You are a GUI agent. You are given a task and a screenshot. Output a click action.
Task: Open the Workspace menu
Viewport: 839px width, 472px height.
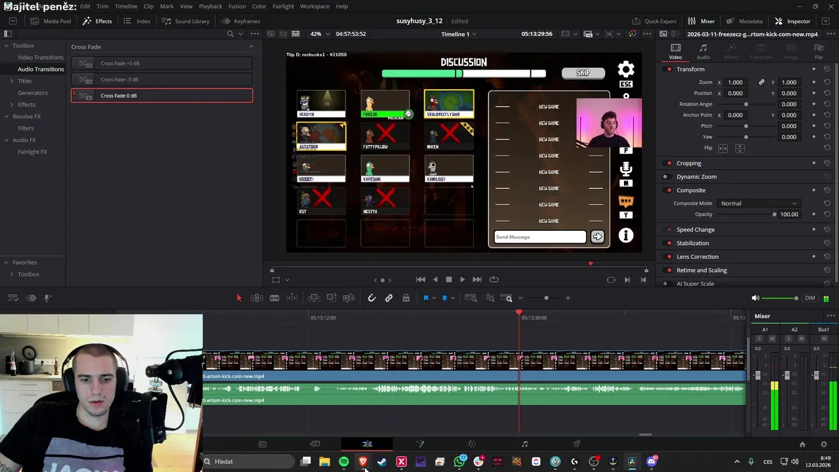pyautogui.click(x=315, y=7)
